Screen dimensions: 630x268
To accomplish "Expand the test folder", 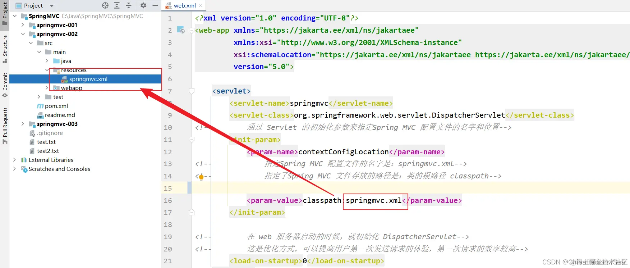I will pos(39,97).
